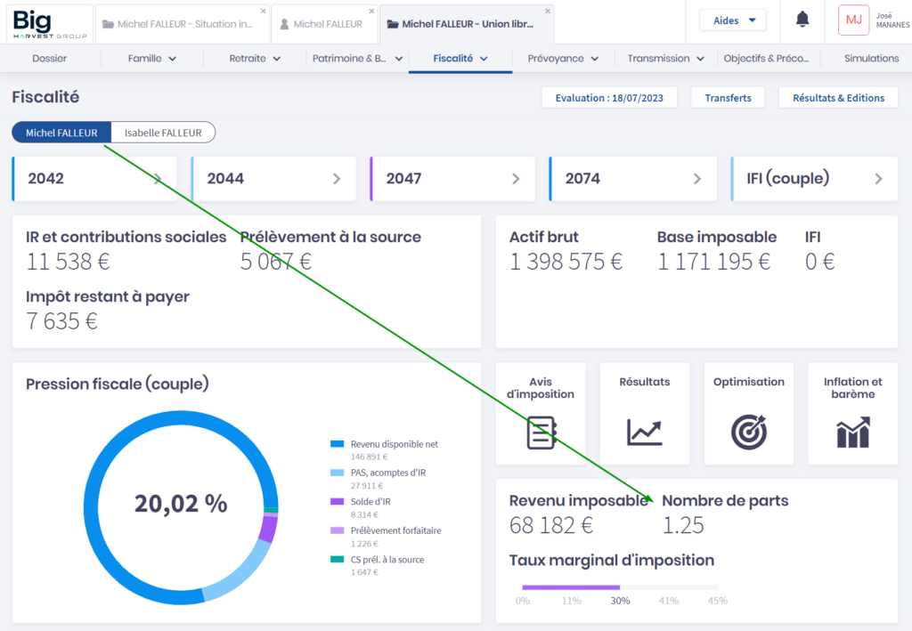Image resolution: width=912 pixels, height=631 pixels.
Task: Open the Dossier menu tab
Action: click(50, 59)
